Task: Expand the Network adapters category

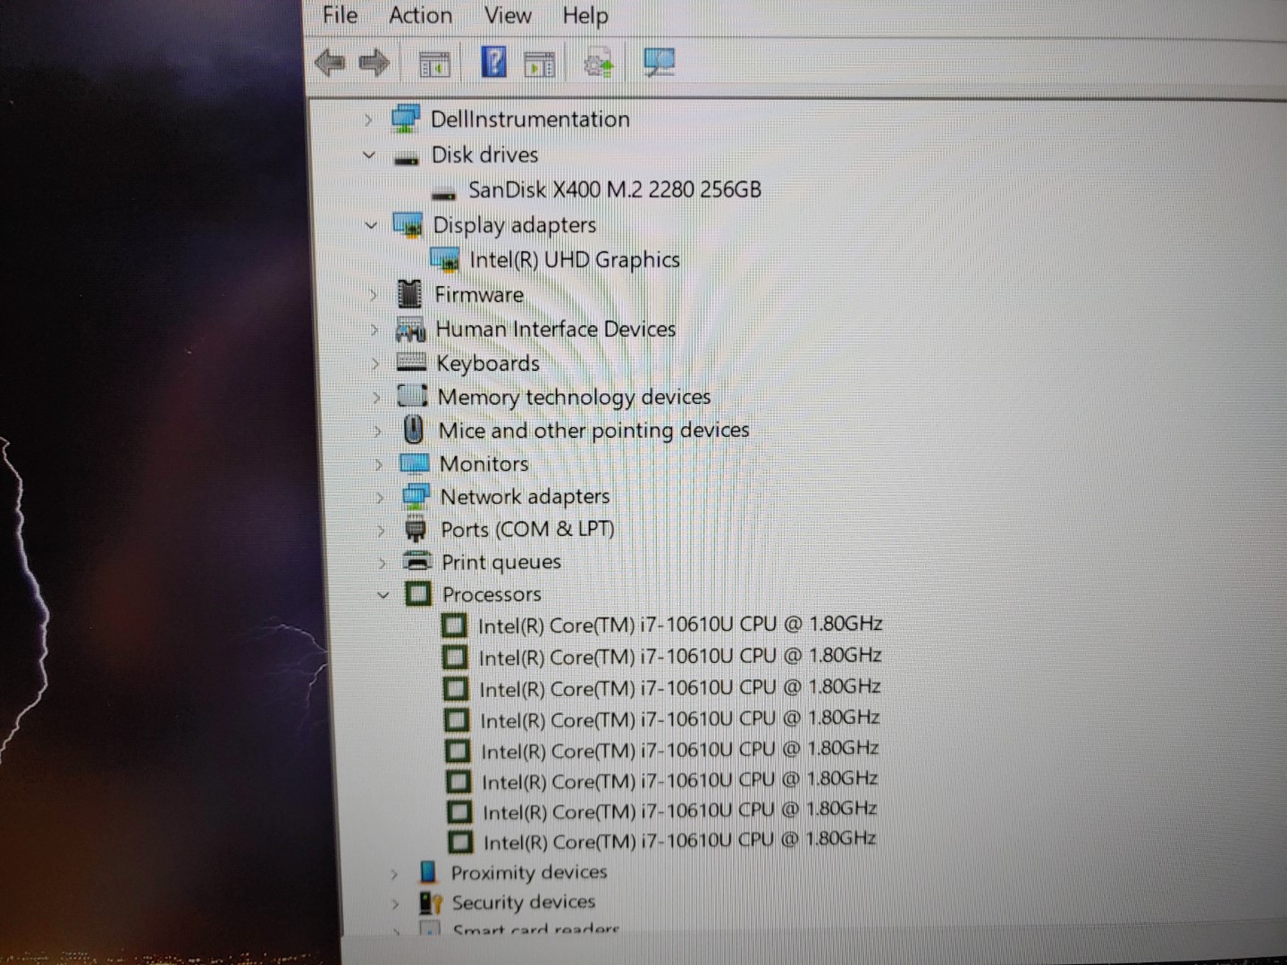Action: coord(380,498)
